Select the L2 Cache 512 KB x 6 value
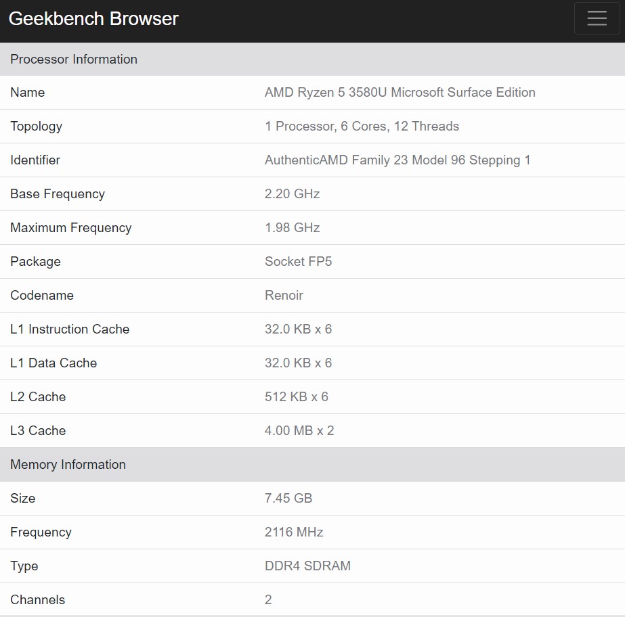This screenshot has height=617, width=625. click(297, 396)
